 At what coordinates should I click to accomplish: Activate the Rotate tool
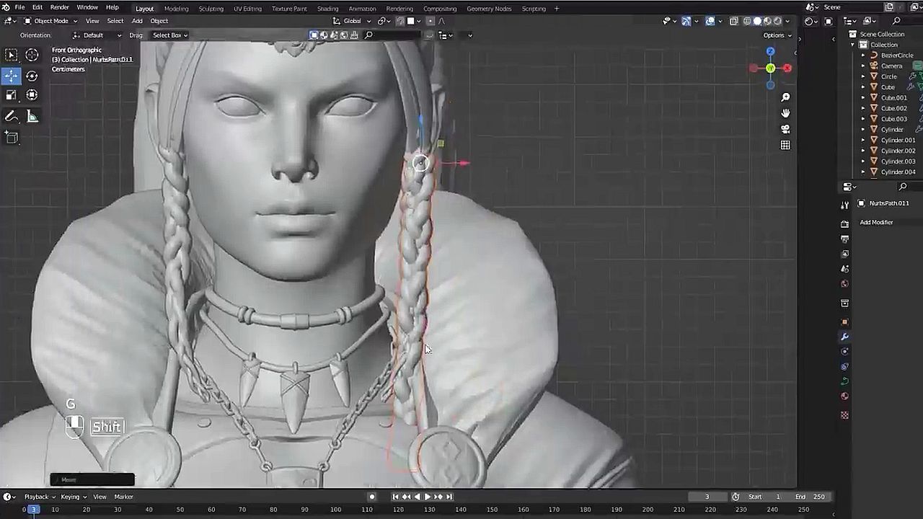coord(32,76)
